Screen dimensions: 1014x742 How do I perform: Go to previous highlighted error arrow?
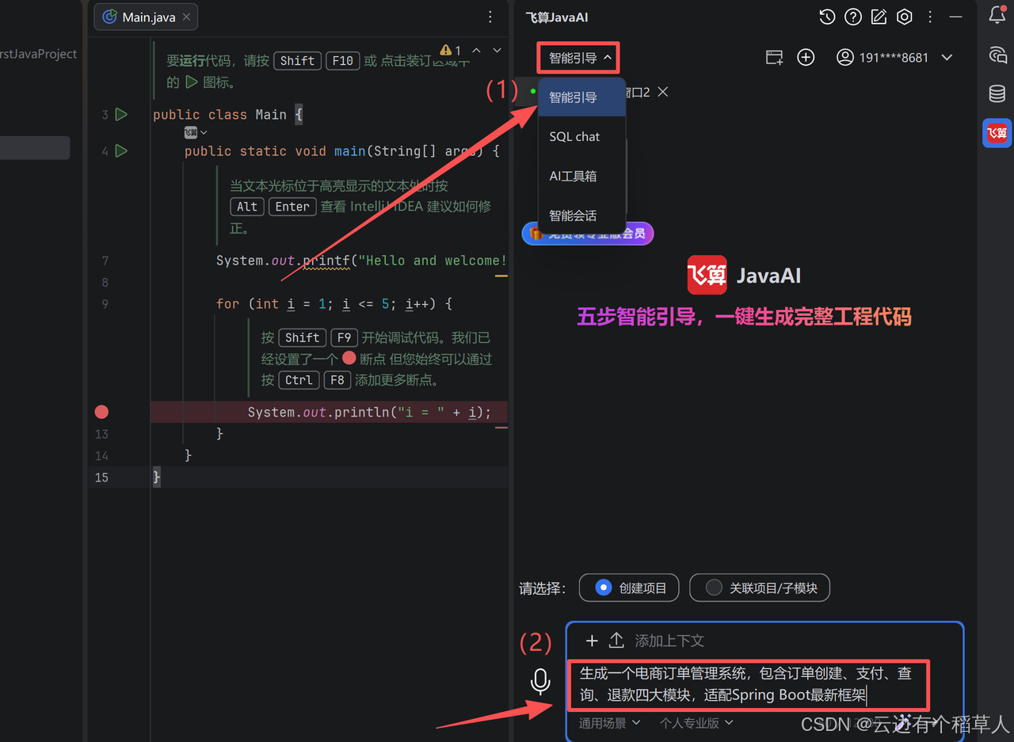(x=476, y=51)
